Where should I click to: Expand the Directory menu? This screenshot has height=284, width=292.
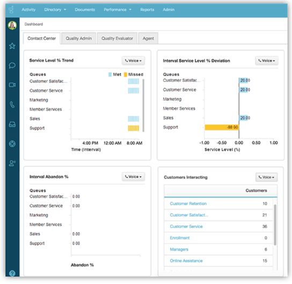click(x=55, y=10)
